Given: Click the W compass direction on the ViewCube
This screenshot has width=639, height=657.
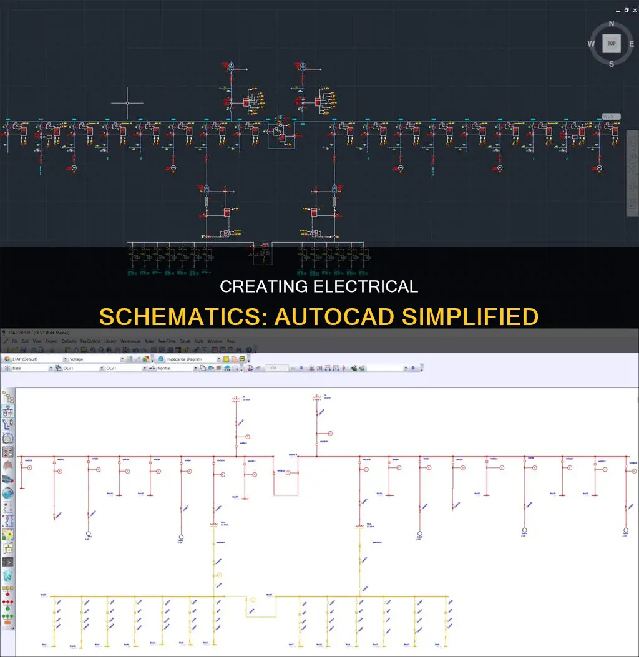Looking at the screenshot, I should (591, 44).
